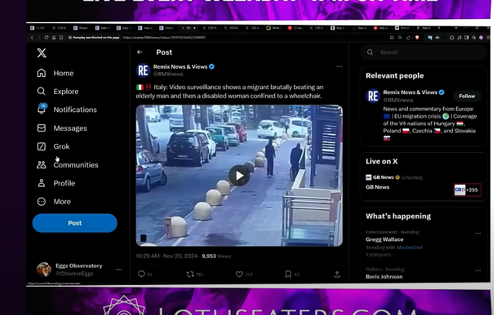Open options for the Gregg Wallace trend
494x315 pixels.
[x=478, y=233]
